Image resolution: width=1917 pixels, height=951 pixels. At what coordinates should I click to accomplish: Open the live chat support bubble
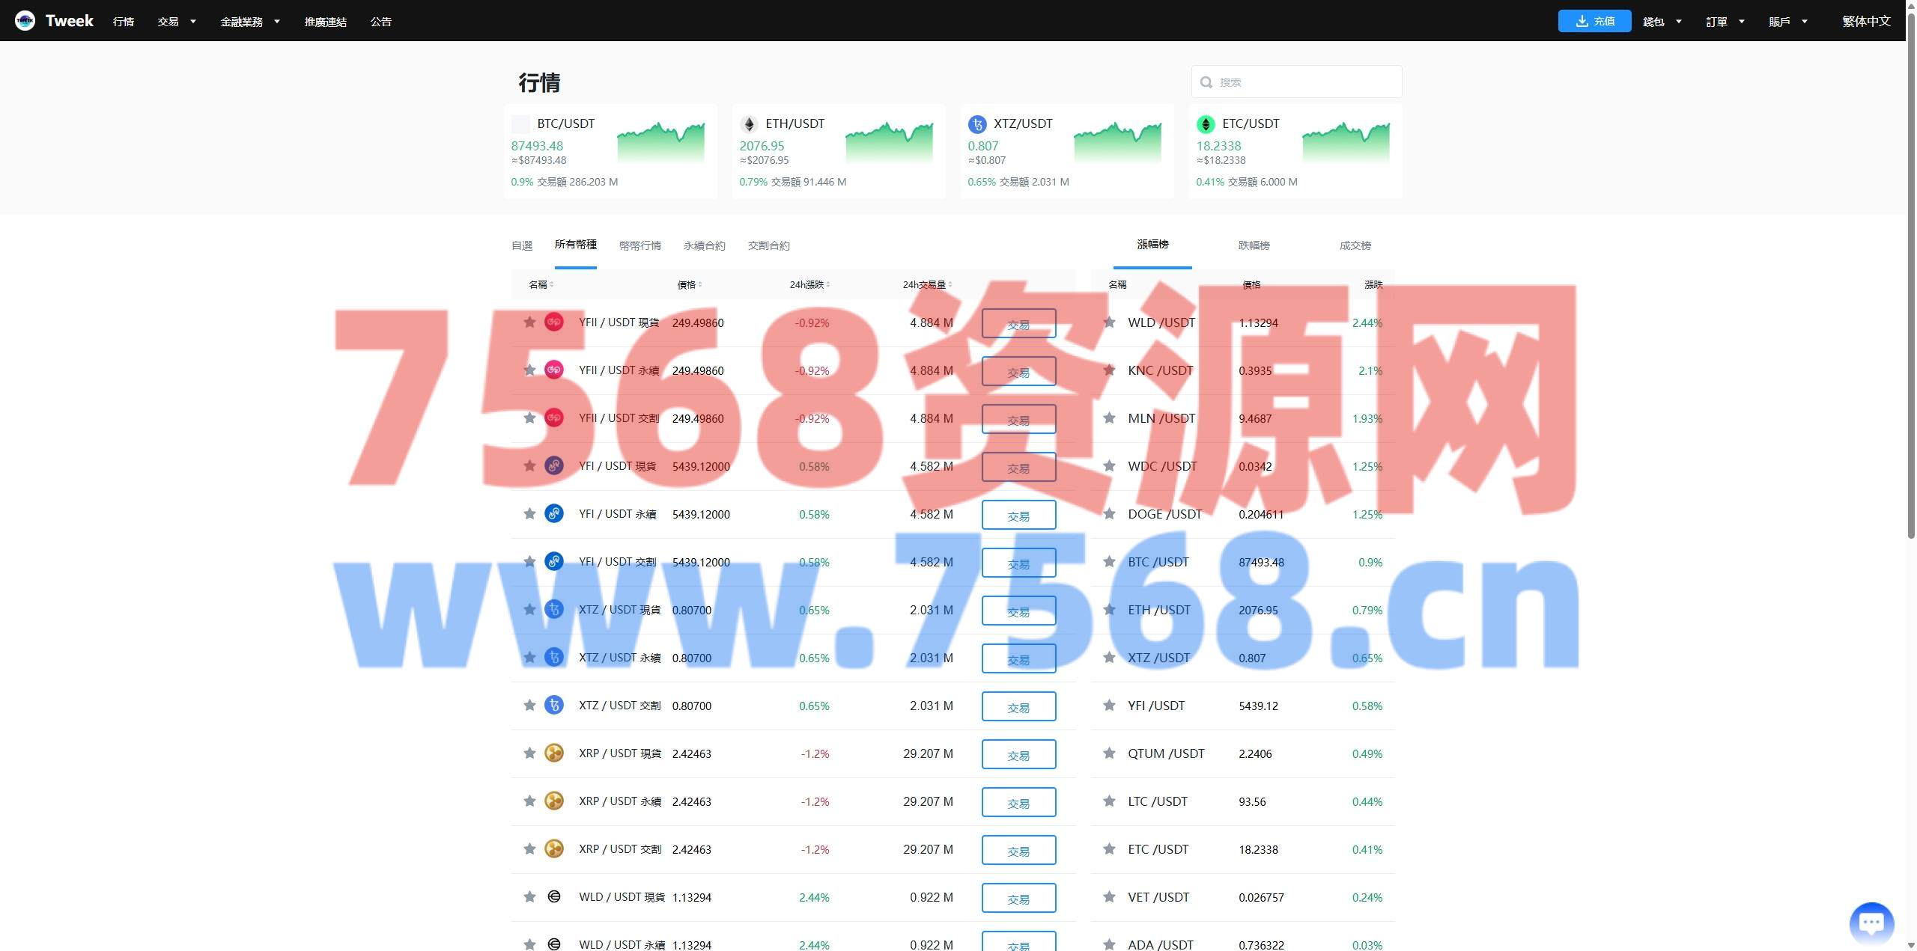point(1871,923)
